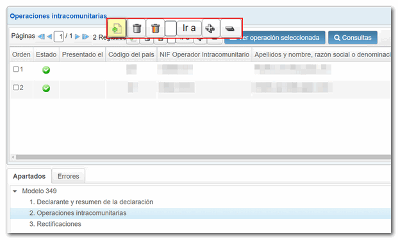Click the enlarged plus add icon
This screenshot has height=240, width=398.
pyautogui.click(x=210, y=28)
